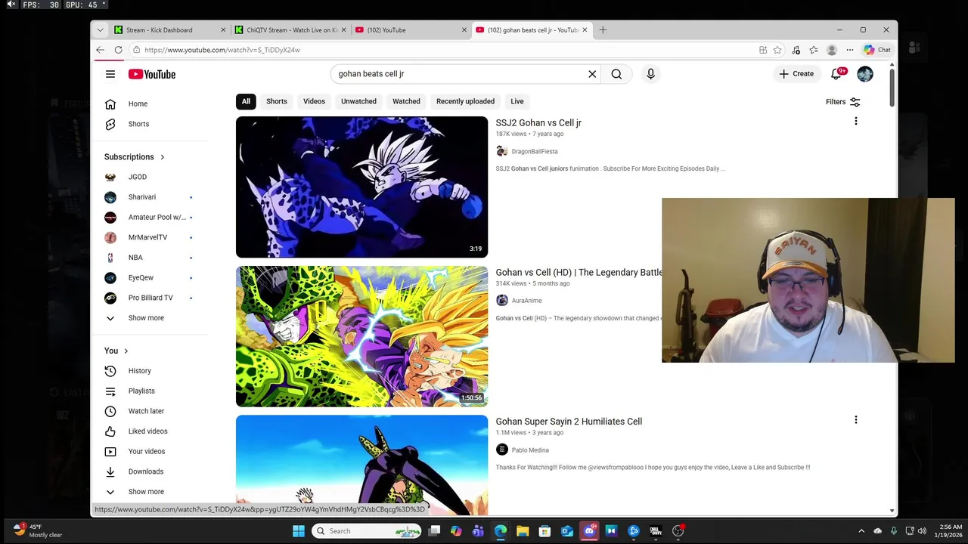The image size is (968, 544).
Task: Open the Windows Start menu
Action: (x=299, y=531)
